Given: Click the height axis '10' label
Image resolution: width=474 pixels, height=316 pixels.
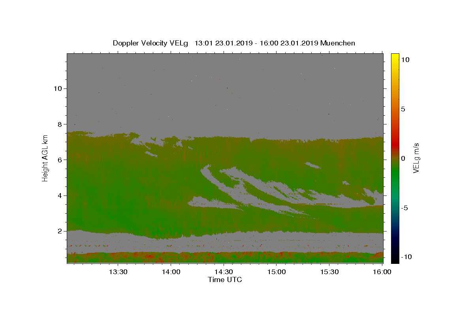Looking at the screenshot, I should coord(57,88).
